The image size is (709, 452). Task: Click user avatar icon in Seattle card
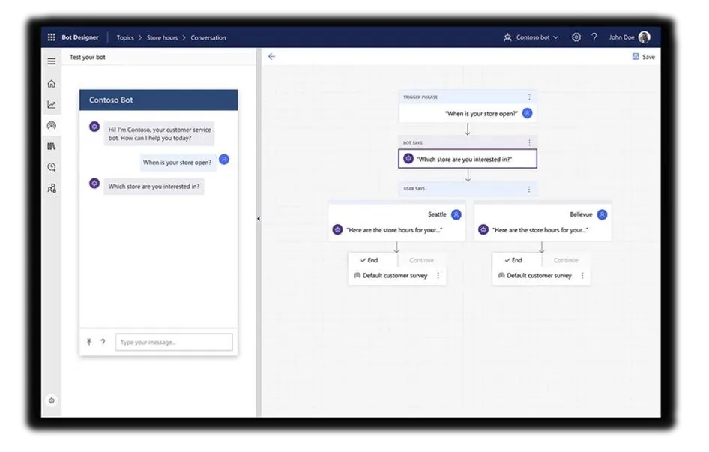[x=456, y=214]
